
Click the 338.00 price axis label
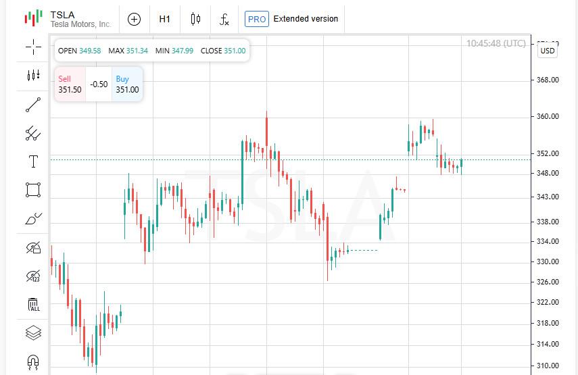[548, 222]
